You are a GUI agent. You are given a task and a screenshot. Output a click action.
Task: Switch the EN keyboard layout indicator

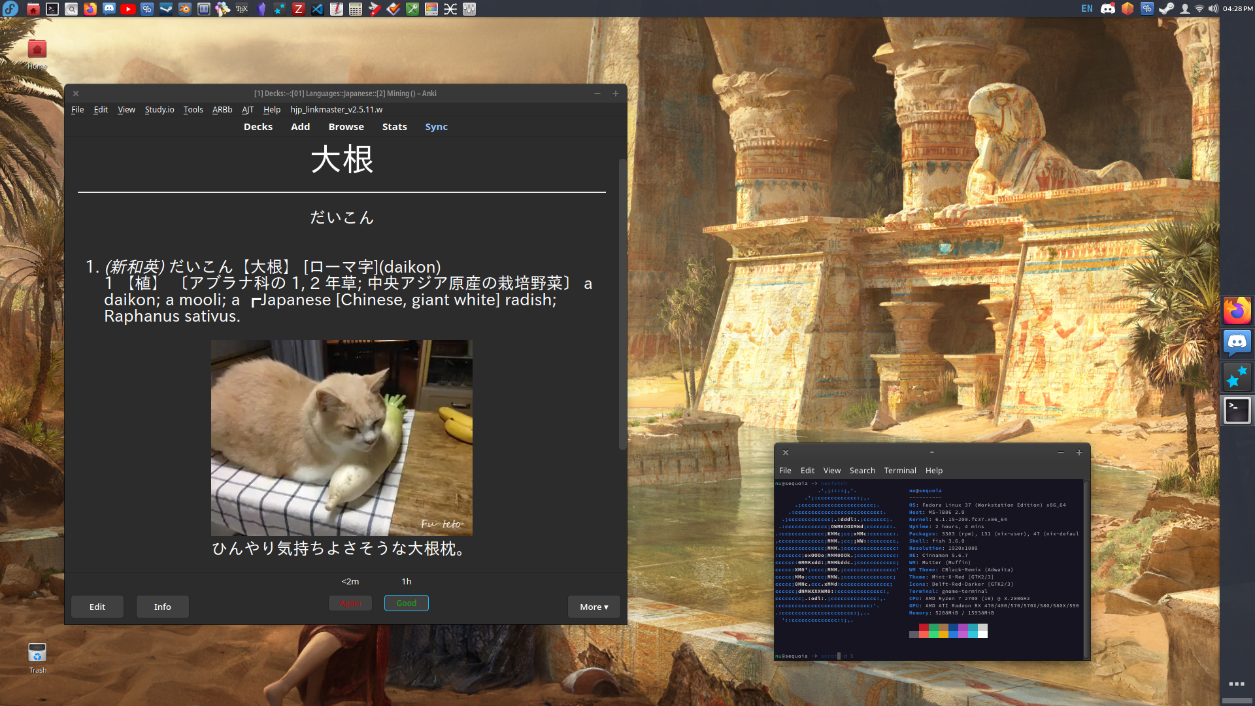coord(1086,8)
